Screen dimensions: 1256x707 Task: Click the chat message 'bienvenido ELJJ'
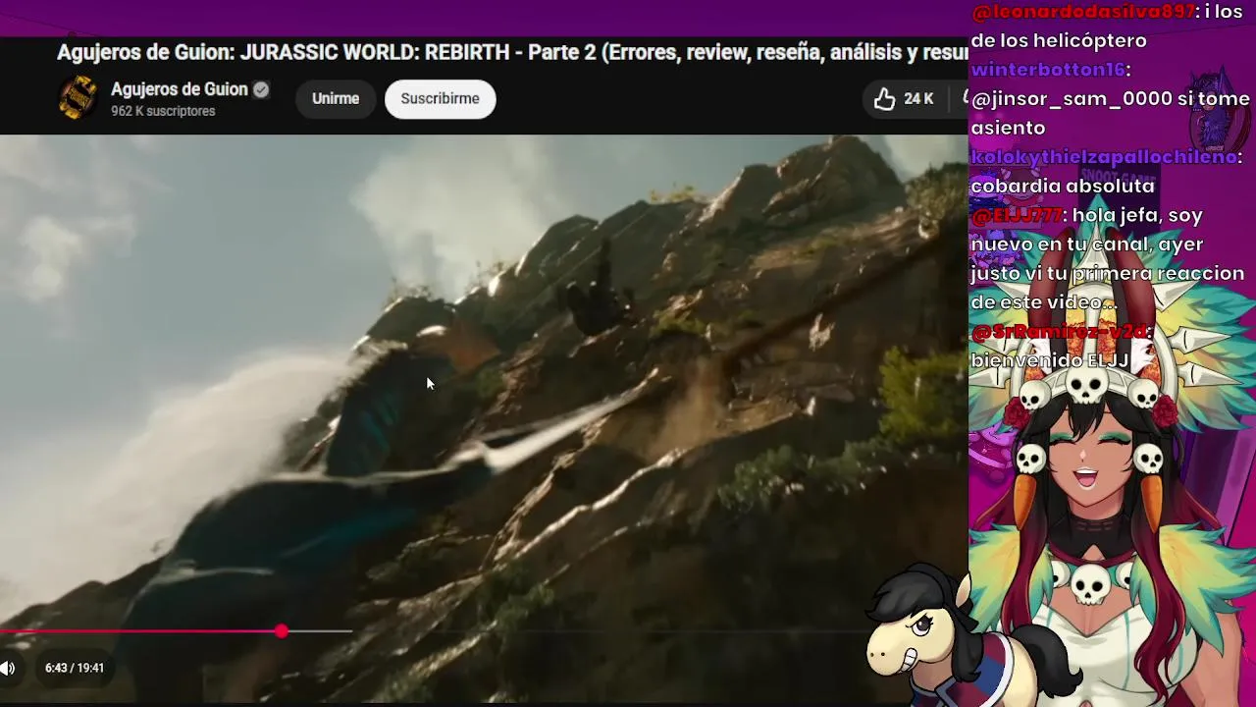click(x=1050, y=360)
